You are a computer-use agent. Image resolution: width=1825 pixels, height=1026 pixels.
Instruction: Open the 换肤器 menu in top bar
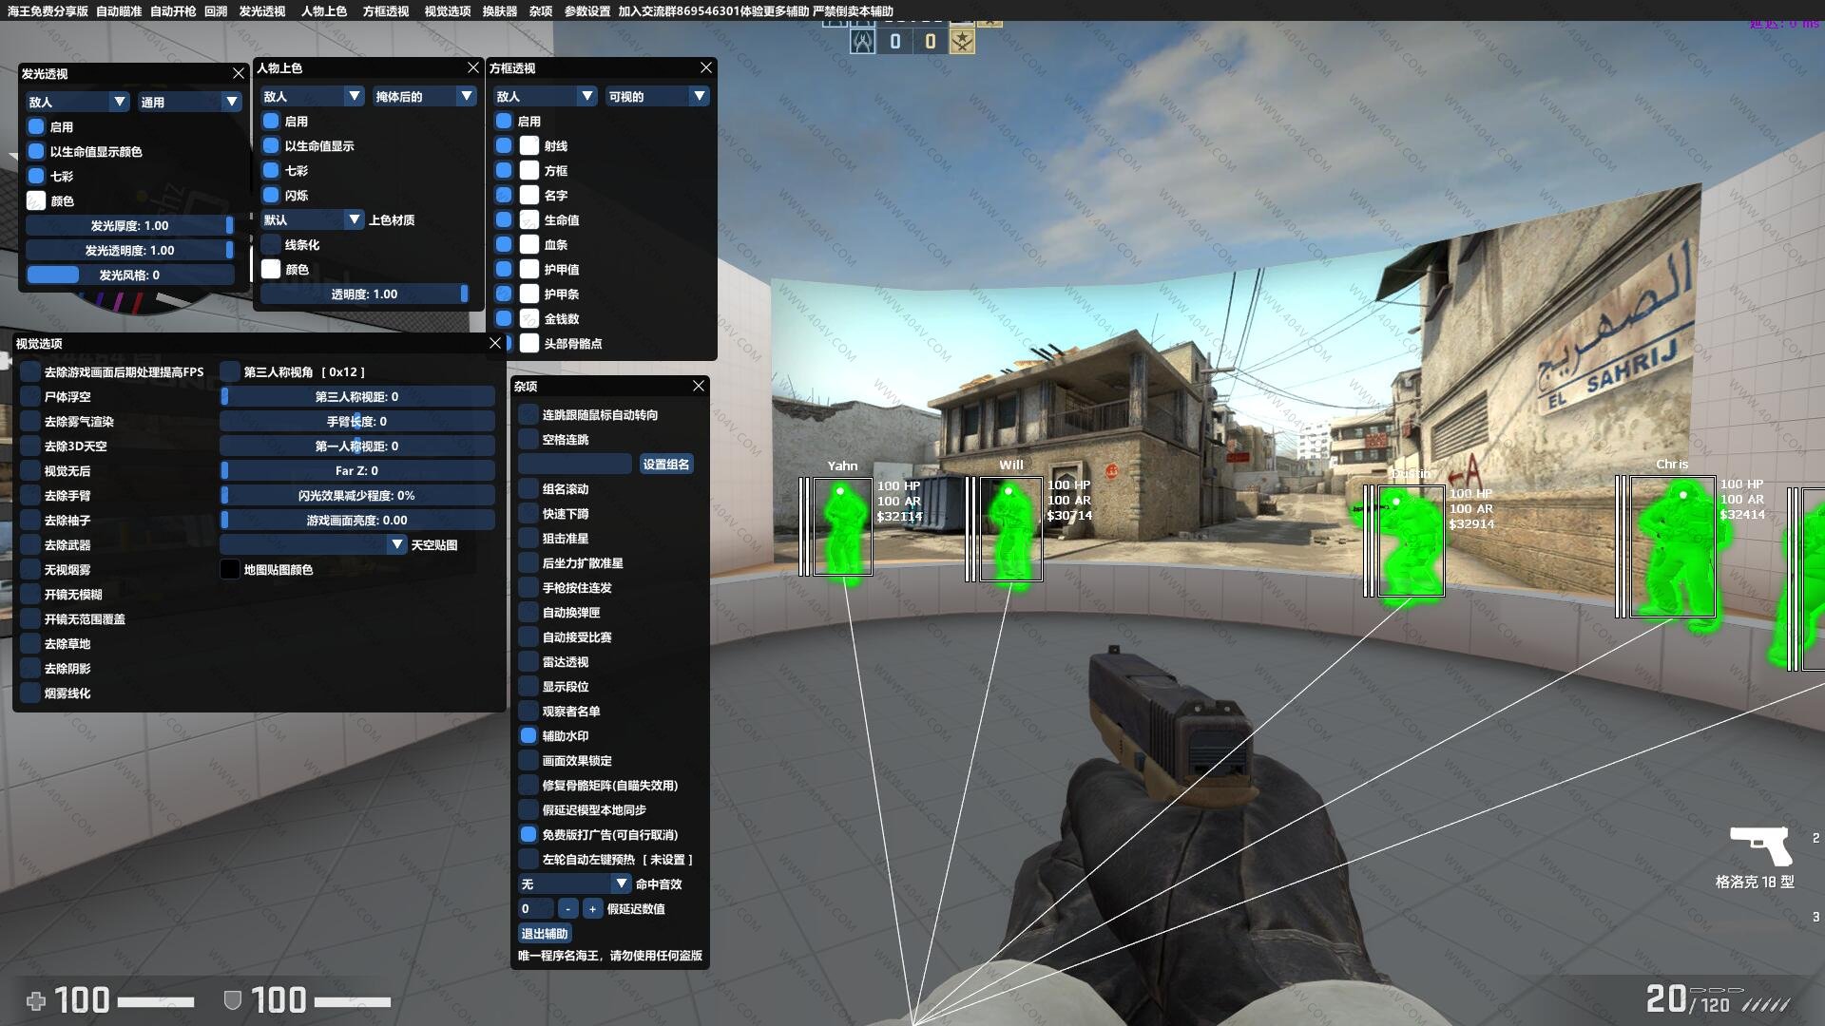(x=499, y=10)
